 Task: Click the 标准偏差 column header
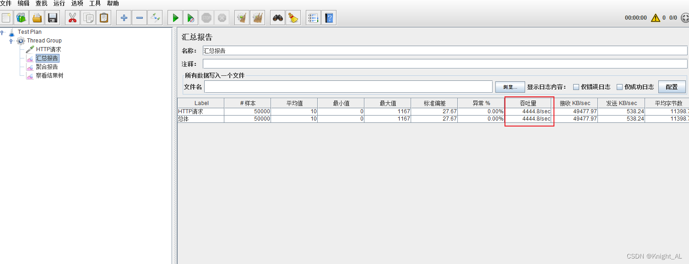pos(434,103)
